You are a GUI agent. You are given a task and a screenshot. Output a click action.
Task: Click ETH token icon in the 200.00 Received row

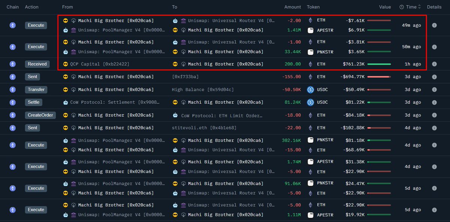310,64
